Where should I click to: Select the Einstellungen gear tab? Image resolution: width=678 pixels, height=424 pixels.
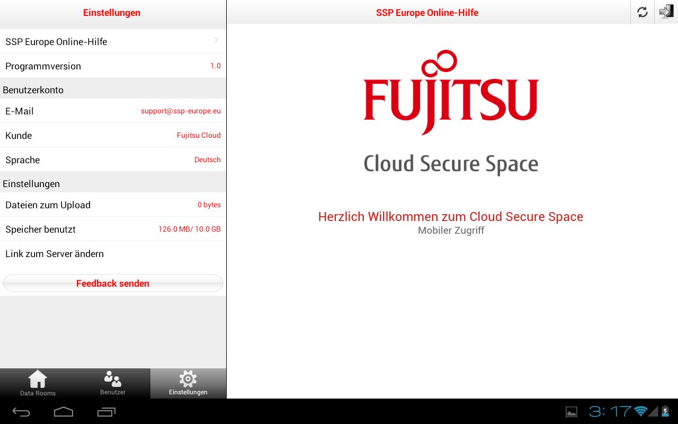tap(188, 384)
